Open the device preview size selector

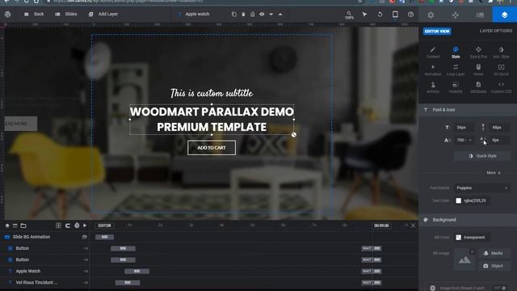(x=395, y=15)
